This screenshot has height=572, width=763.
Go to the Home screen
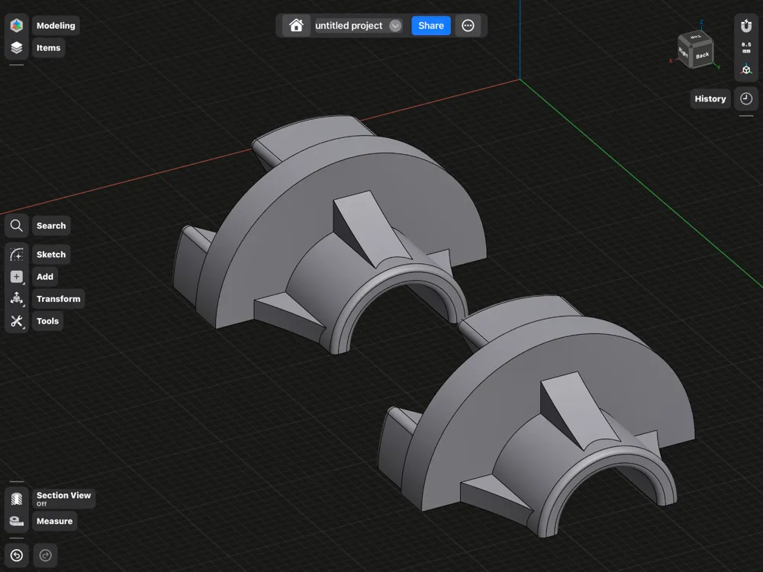coord(296,25)
